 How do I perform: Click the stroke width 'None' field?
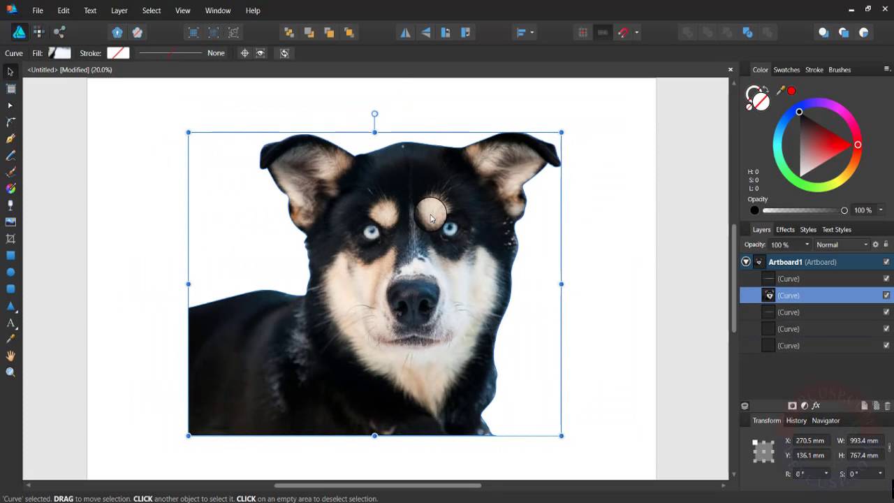[217, 53]
